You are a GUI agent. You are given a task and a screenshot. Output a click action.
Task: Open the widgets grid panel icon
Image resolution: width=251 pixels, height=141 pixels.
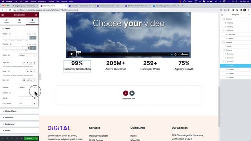click(x=36, y=15)
